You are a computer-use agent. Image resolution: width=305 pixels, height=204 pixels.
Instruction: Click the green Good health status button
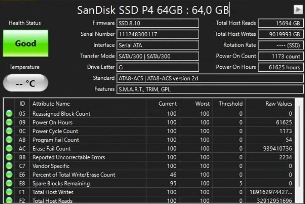click(x=26, y=44)
